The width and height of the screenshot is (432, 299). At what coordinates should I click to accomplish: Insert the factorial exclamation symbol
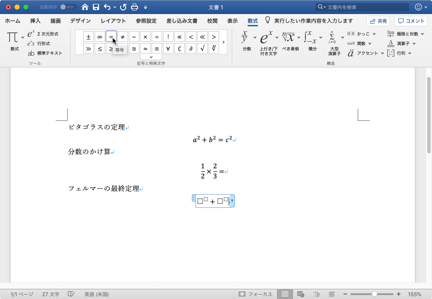tap(168, 37)
